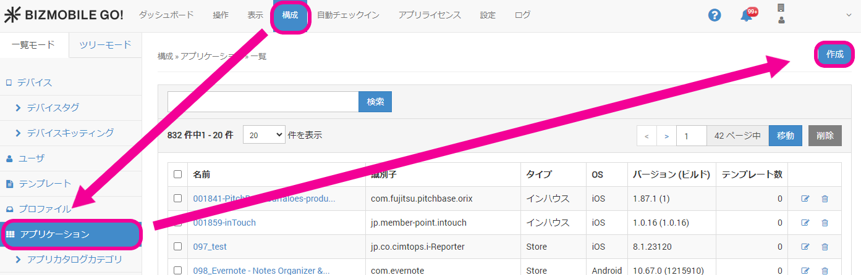Open the 構成 top menu
This screenshot has width=861, height=275.
pos(290,15)
